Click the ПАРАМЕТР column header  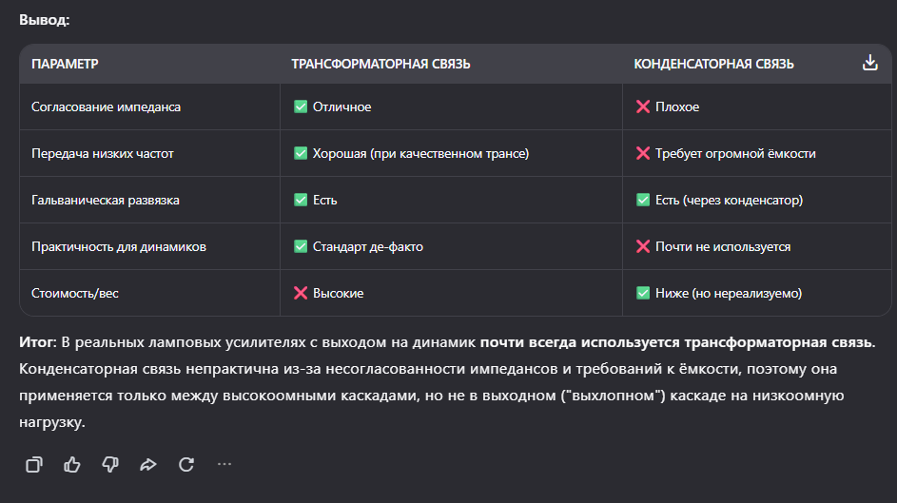65,64
